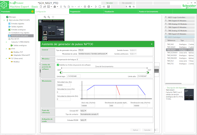The width and height of the screenshot is (197, 135).
Task: Select TMC2CONV01 row in cartridge list
Action: (x=180, y=53)
